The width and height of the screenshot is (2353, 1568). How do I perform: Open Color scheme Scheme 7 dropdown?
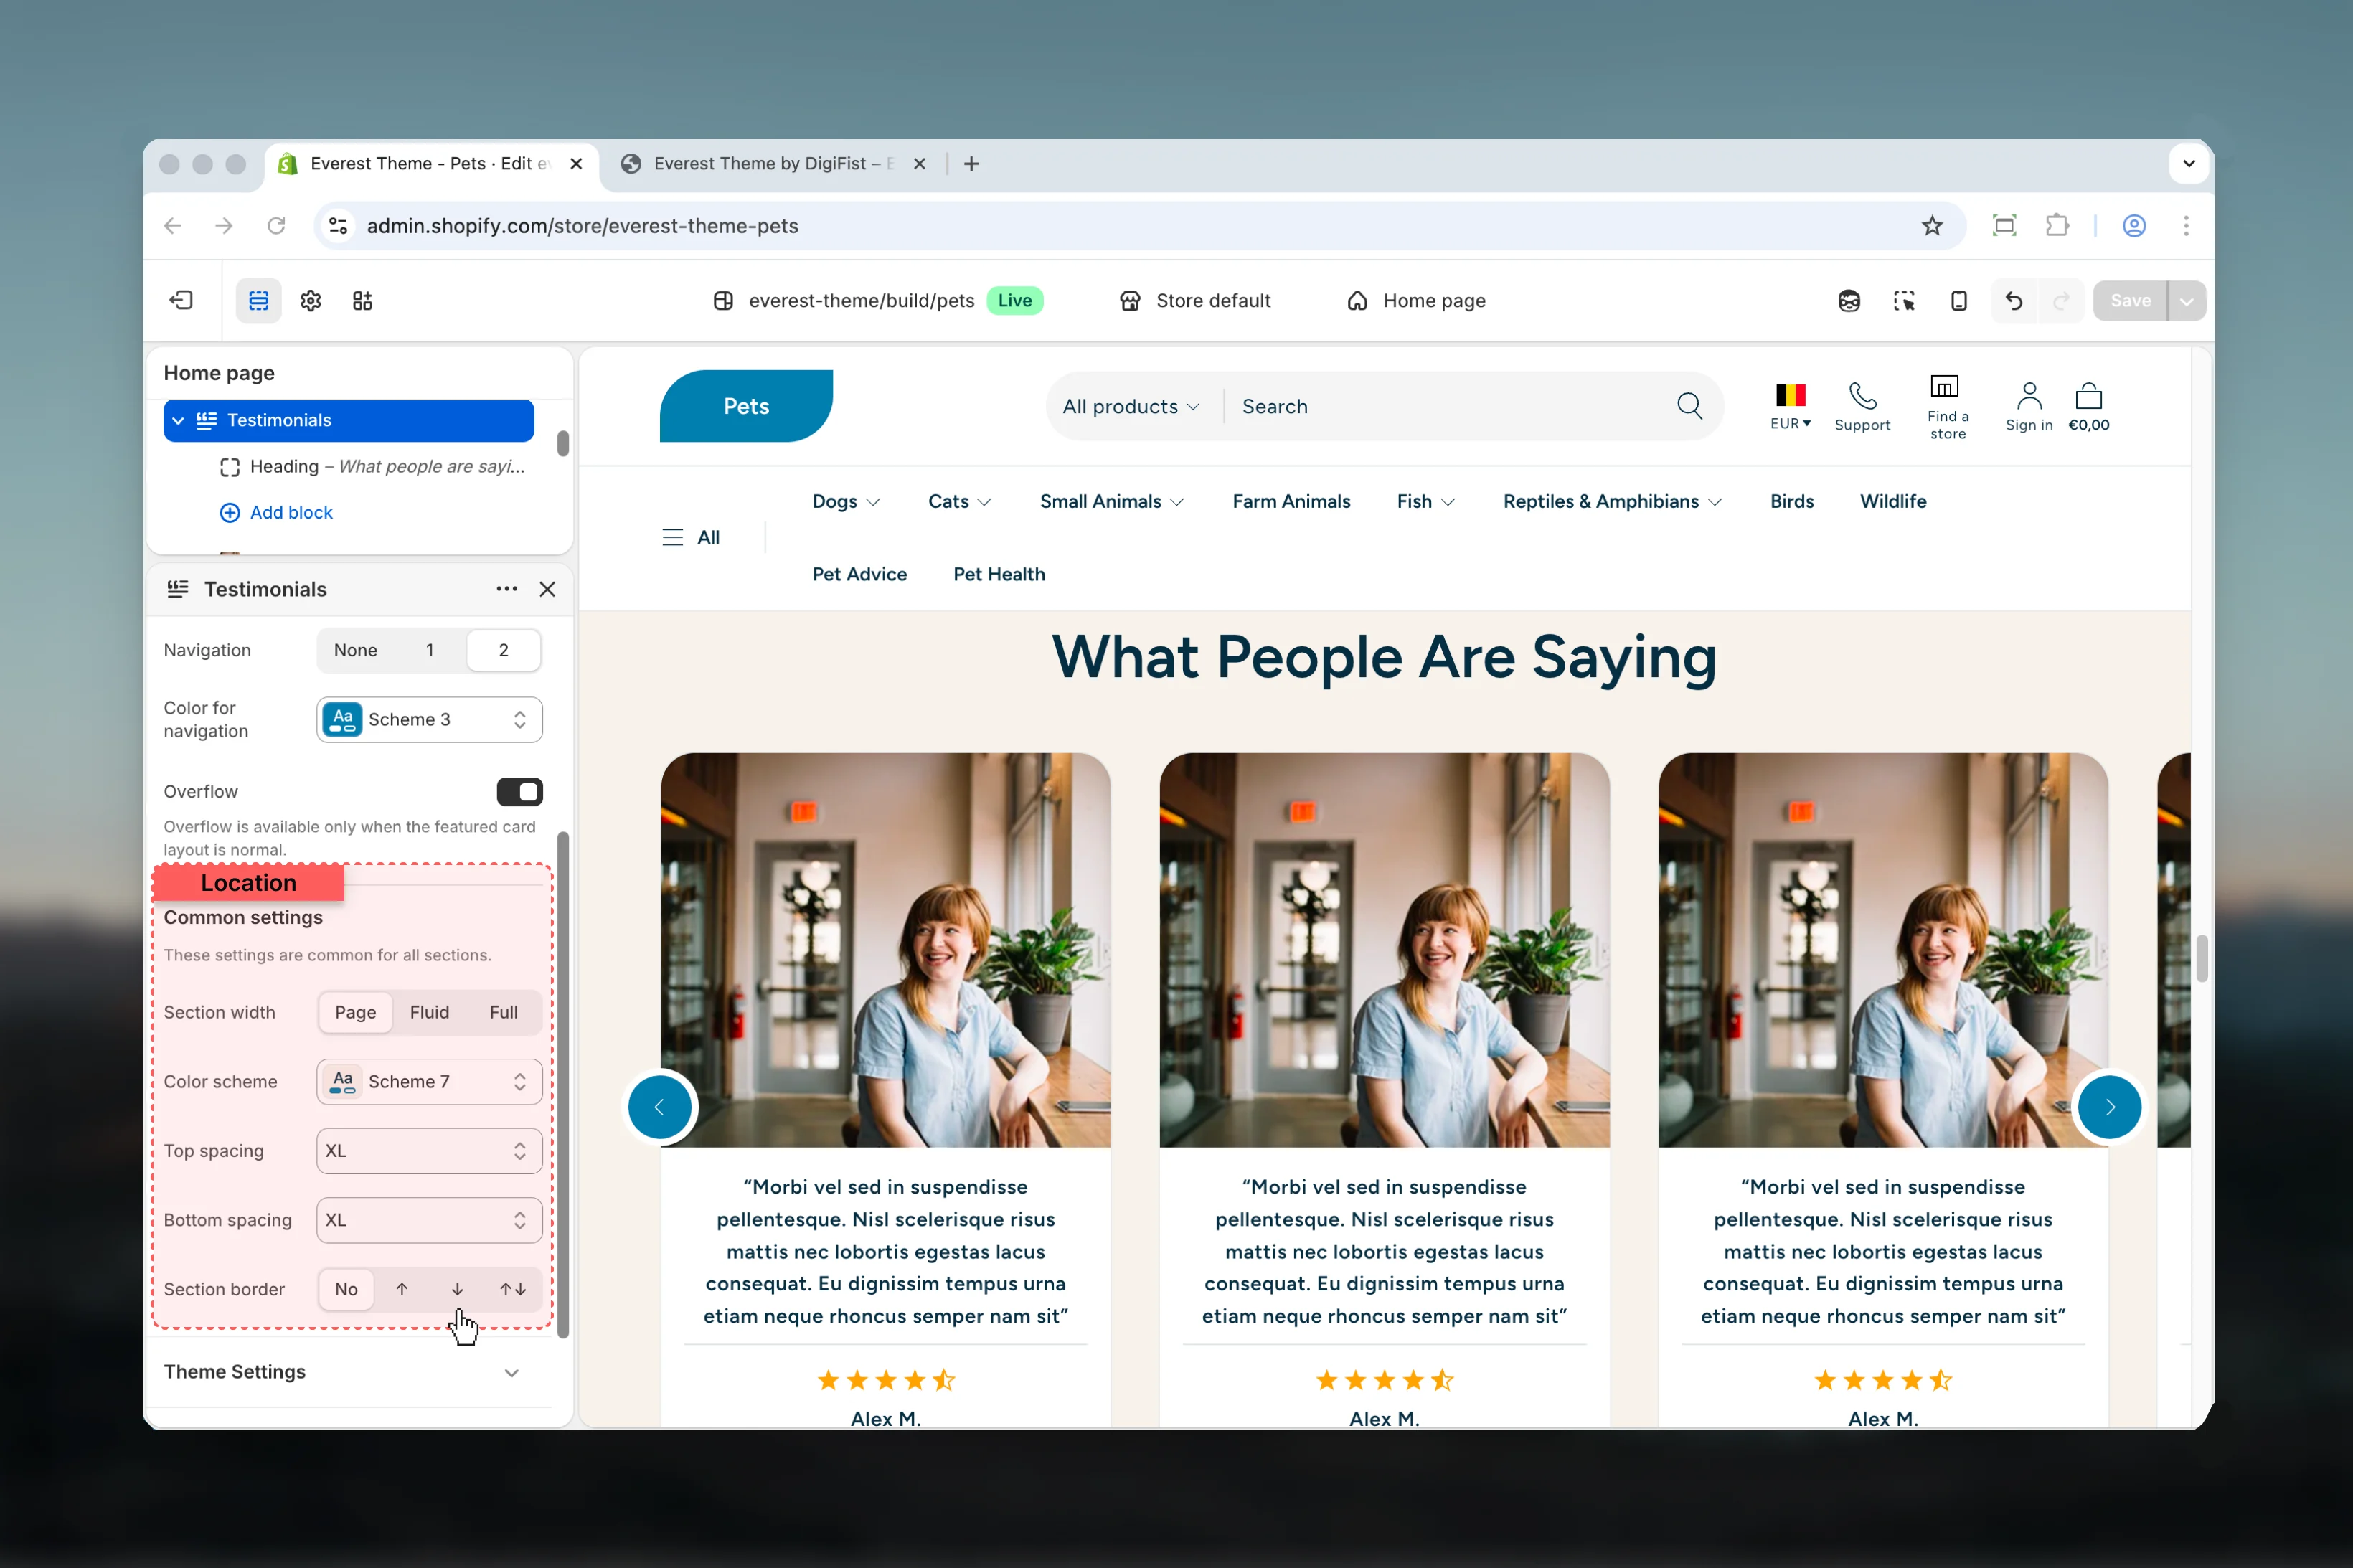click(x=429, y=1081)
